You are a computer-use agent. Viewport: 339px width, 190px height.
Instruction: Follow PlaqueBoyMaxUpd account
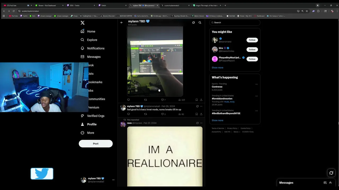(x=252, y=59)
